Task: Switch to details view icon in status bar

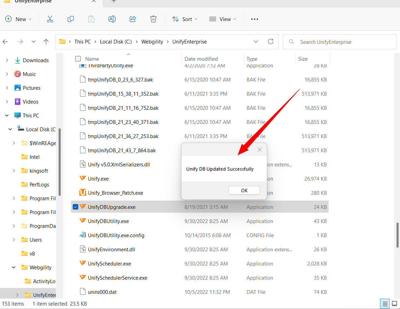Action: [385, 303]
